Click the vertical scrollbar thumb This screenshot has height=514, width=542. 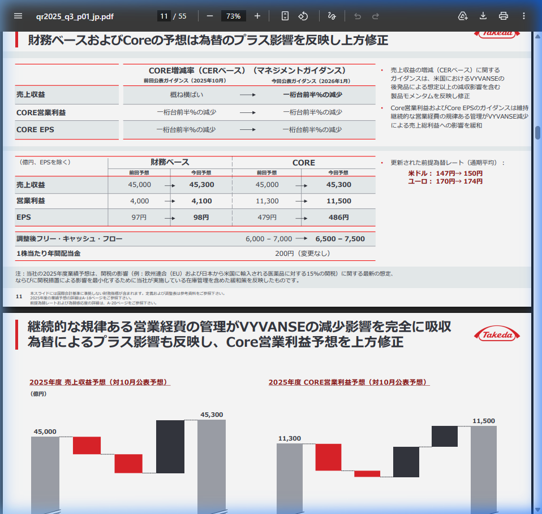coord(537,133)
